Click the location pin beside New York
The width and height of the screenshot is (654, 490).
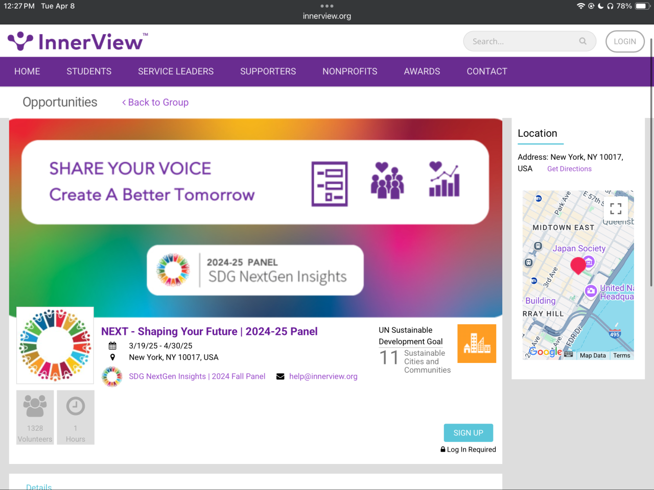tap(112, 357)
